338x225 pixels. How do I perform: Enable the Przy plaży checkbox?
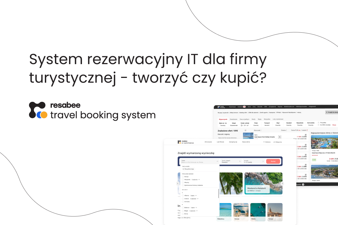(318, 123)
